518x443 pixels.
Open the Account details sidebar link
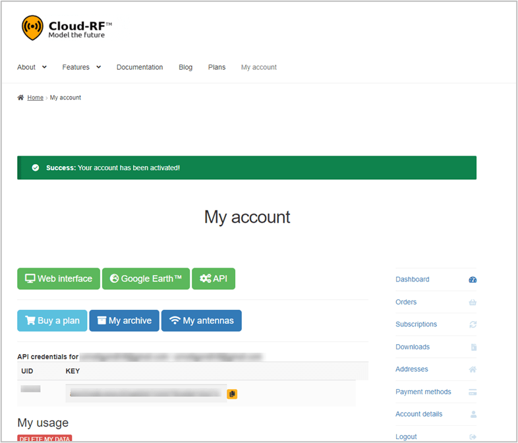[419, 414]
